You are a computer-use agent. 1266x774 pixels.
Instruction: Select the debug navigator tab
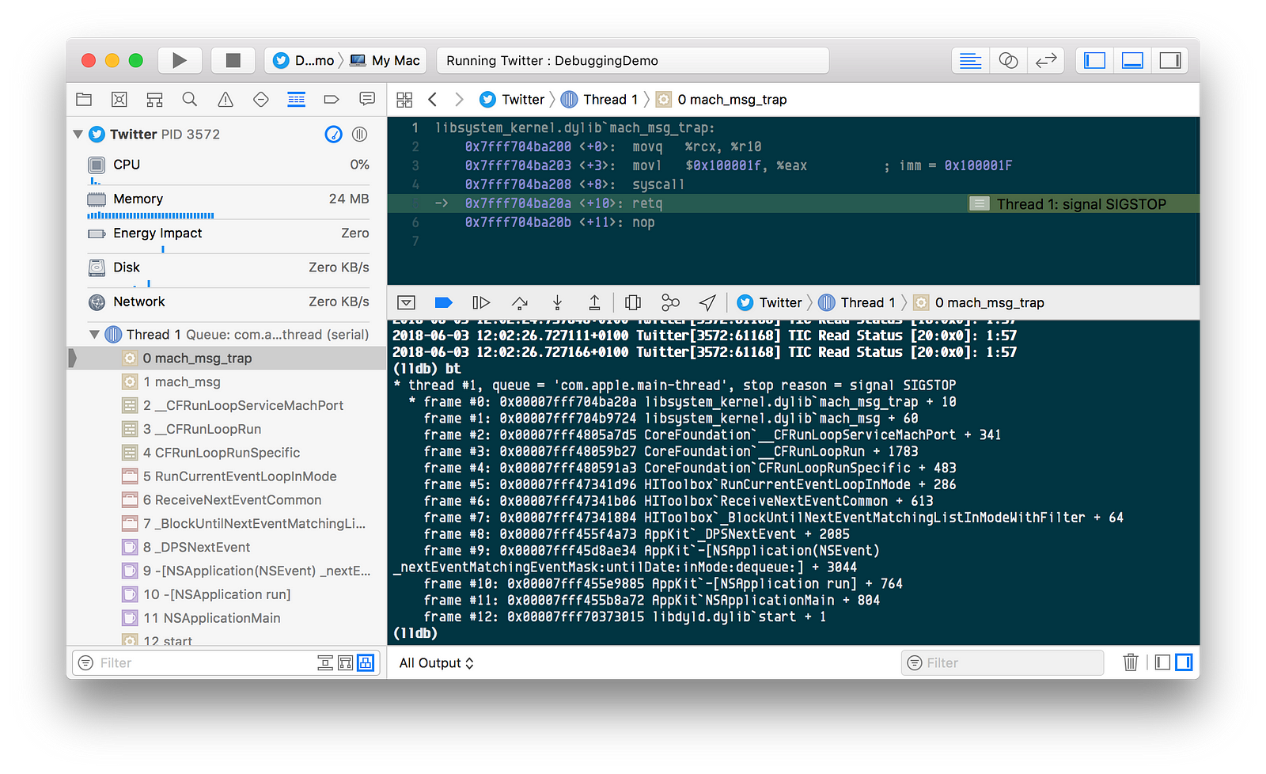pos(297,99)
